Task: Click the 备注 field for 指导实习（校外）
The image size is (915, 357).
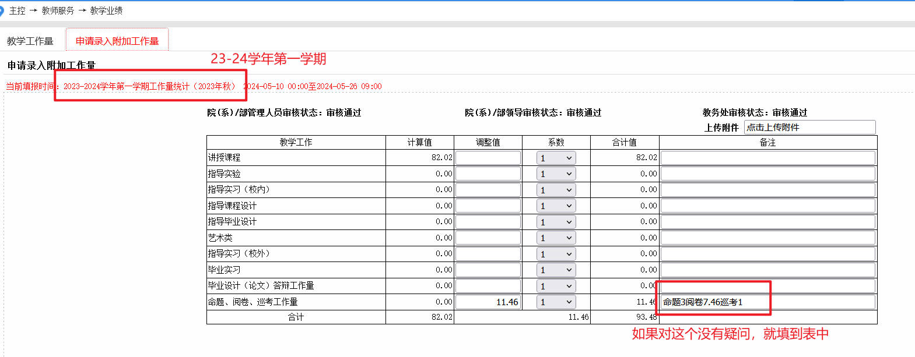Action: pos(768,254)
